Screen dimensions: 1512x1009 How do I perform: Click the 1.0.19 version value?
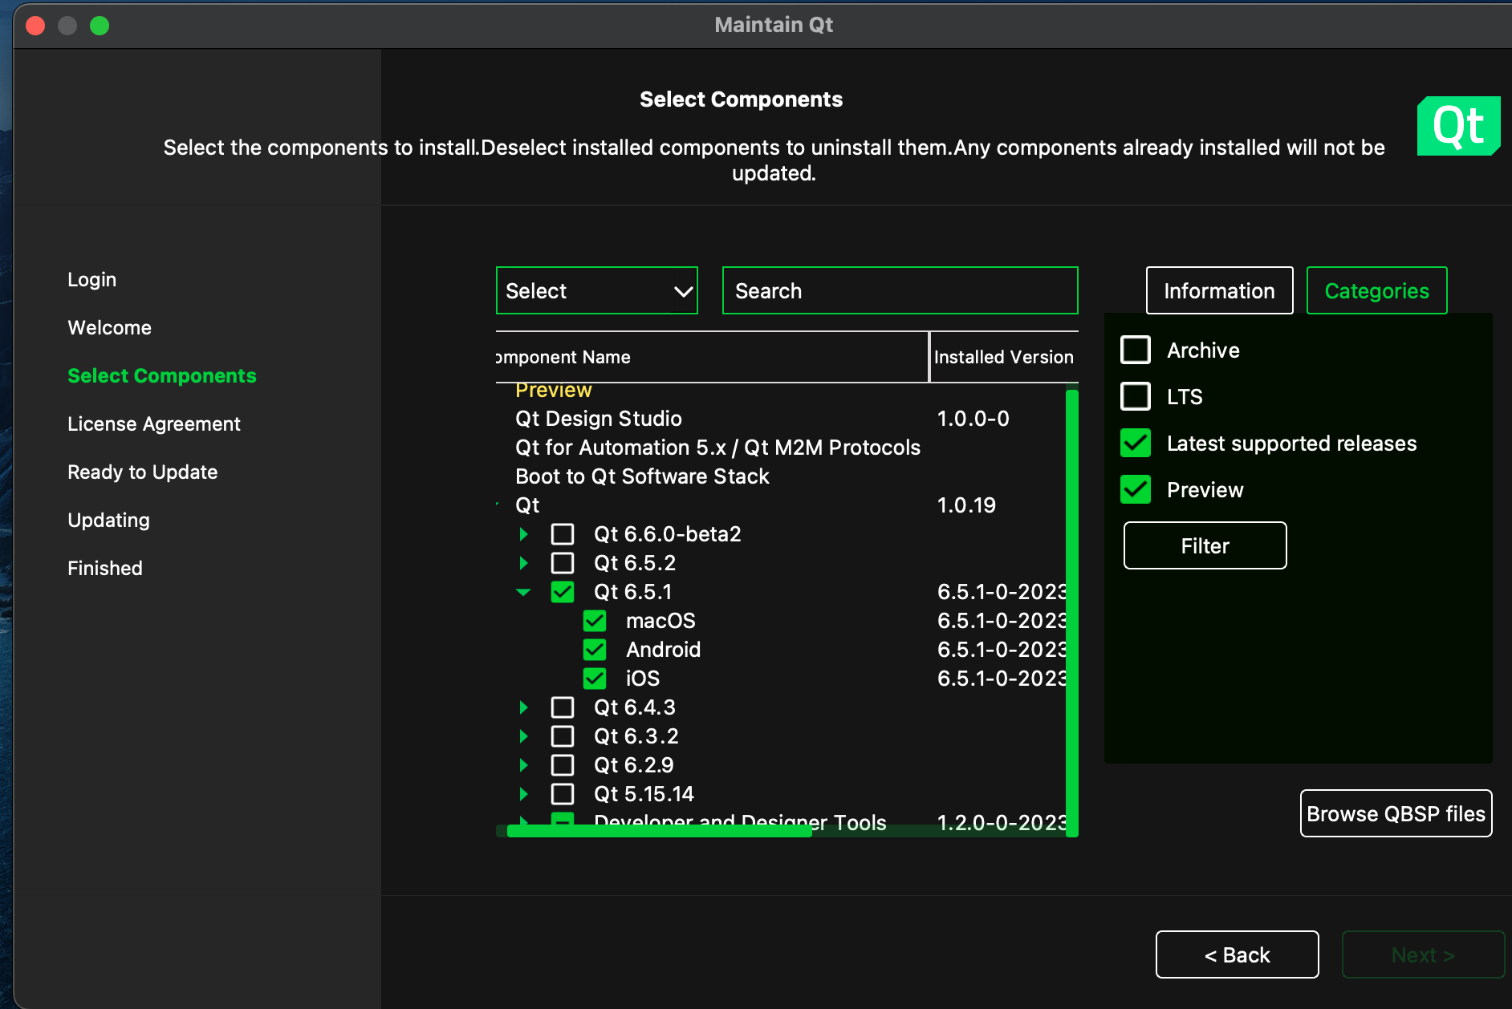pos(966,505)
